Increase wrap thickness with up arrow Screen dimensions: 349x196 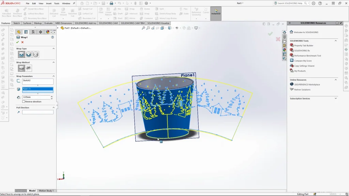click(51, 96)
